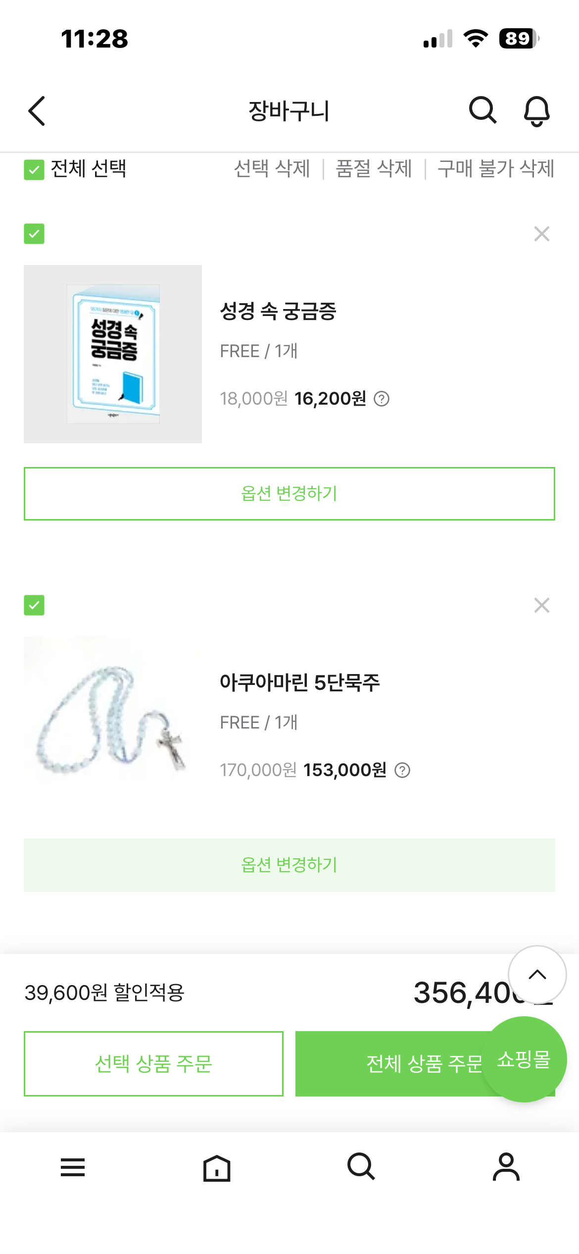579x1254 pixels.
Task: Show price info for 153,000원 item
Action: coord(402,770)
